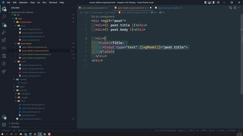Click the cursor position indicator in status bar
This screenshot has width=243, height=136.
point(165,130)
